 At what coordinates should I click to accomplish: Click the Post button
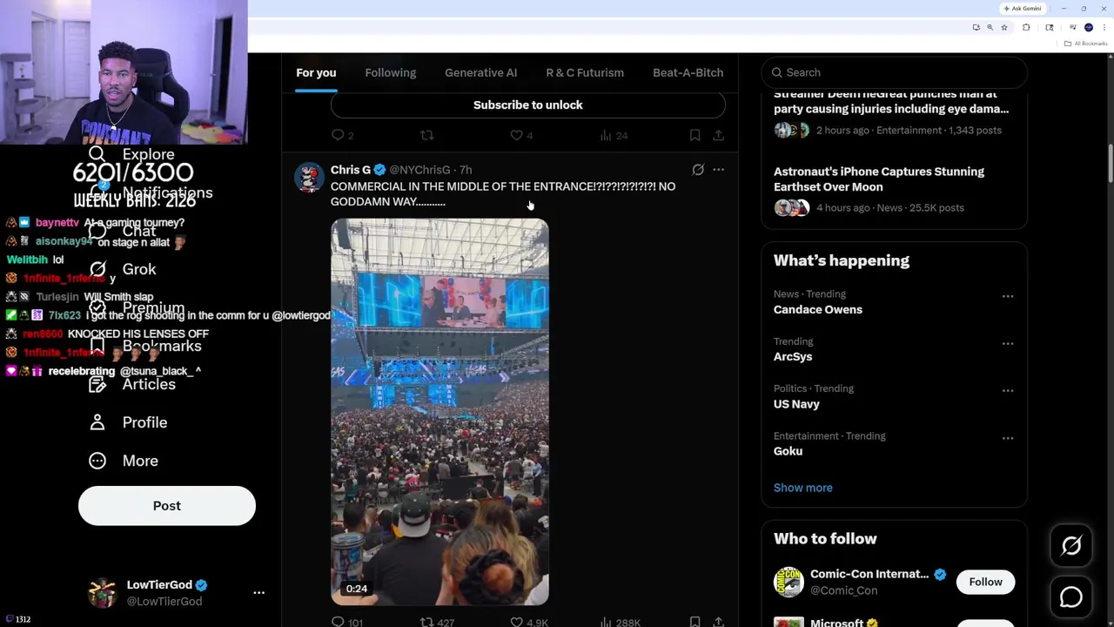(167, 506)
